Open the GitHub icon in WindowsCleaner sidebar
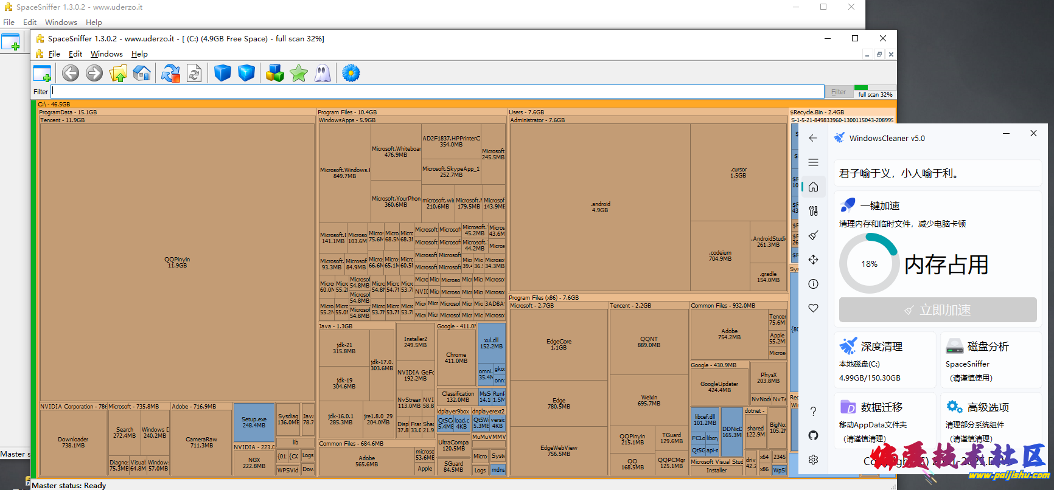Screen dimensions: 1054x490 tap(813, 435)
